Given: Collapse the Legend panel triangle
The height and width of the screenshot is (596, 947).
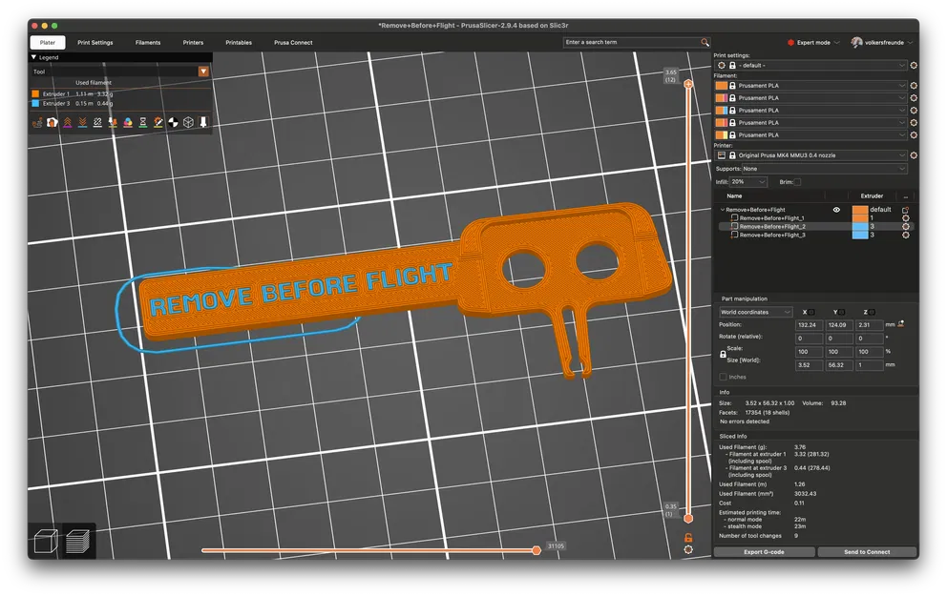Looking at the screenshot, I should coord(34,57).
